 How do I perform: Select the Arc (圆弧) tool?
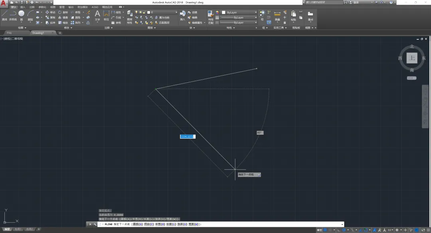[30, 16]
